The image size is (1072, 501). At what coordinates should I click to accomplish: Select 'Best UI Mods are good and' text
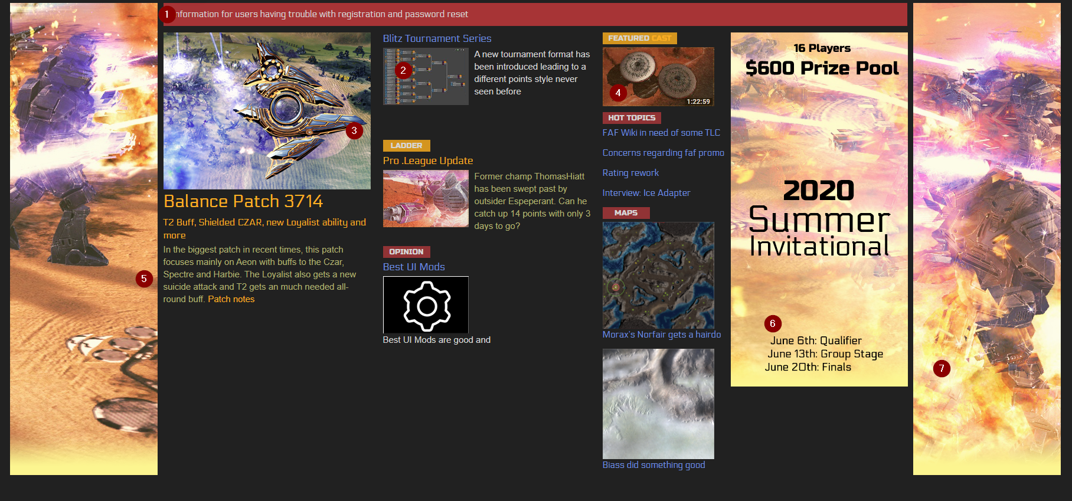(437, 340)
